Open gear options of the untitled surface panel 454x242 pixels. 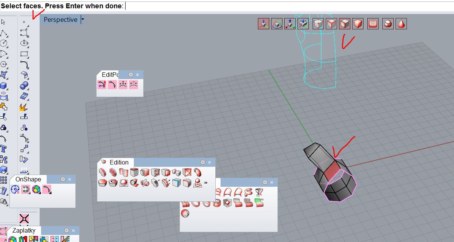pyautogui.click(x=265, y=182)
